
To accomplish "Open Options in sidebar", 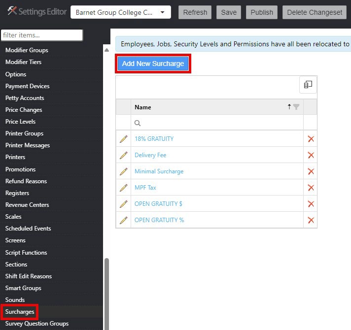I will (16, 74).
